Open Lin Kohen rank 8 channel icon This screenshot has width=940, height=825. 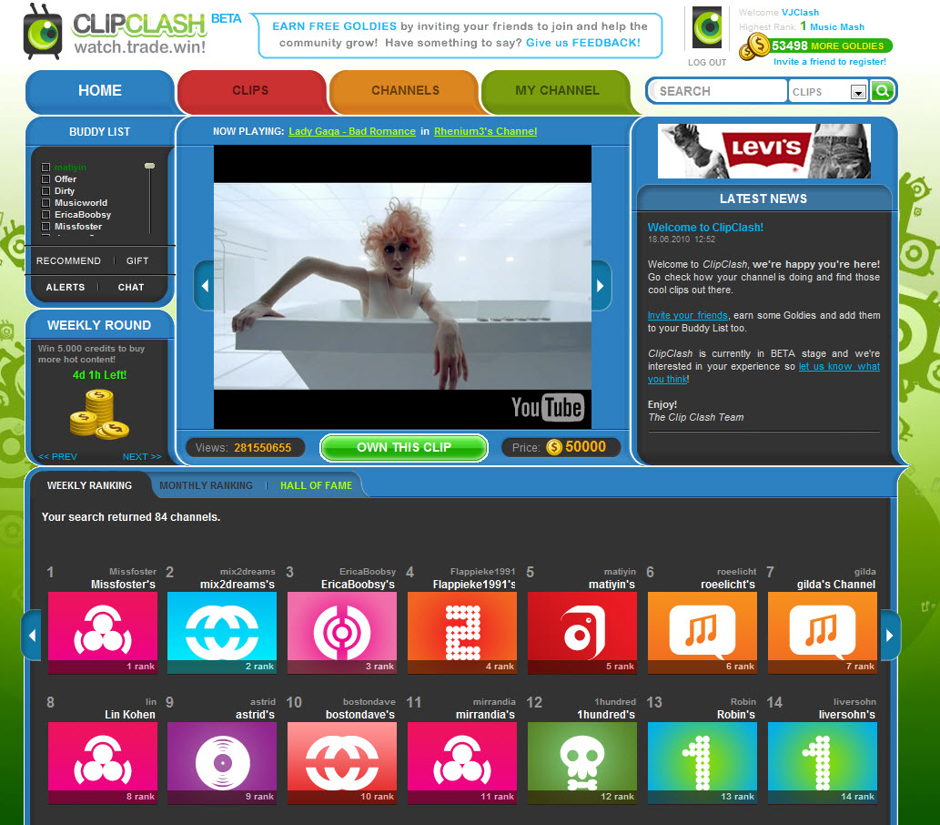[103, 762]
